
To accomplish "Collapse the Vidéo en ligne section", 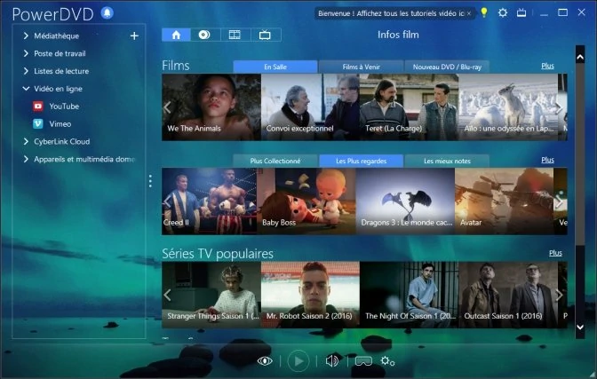I will click(26, 89).
